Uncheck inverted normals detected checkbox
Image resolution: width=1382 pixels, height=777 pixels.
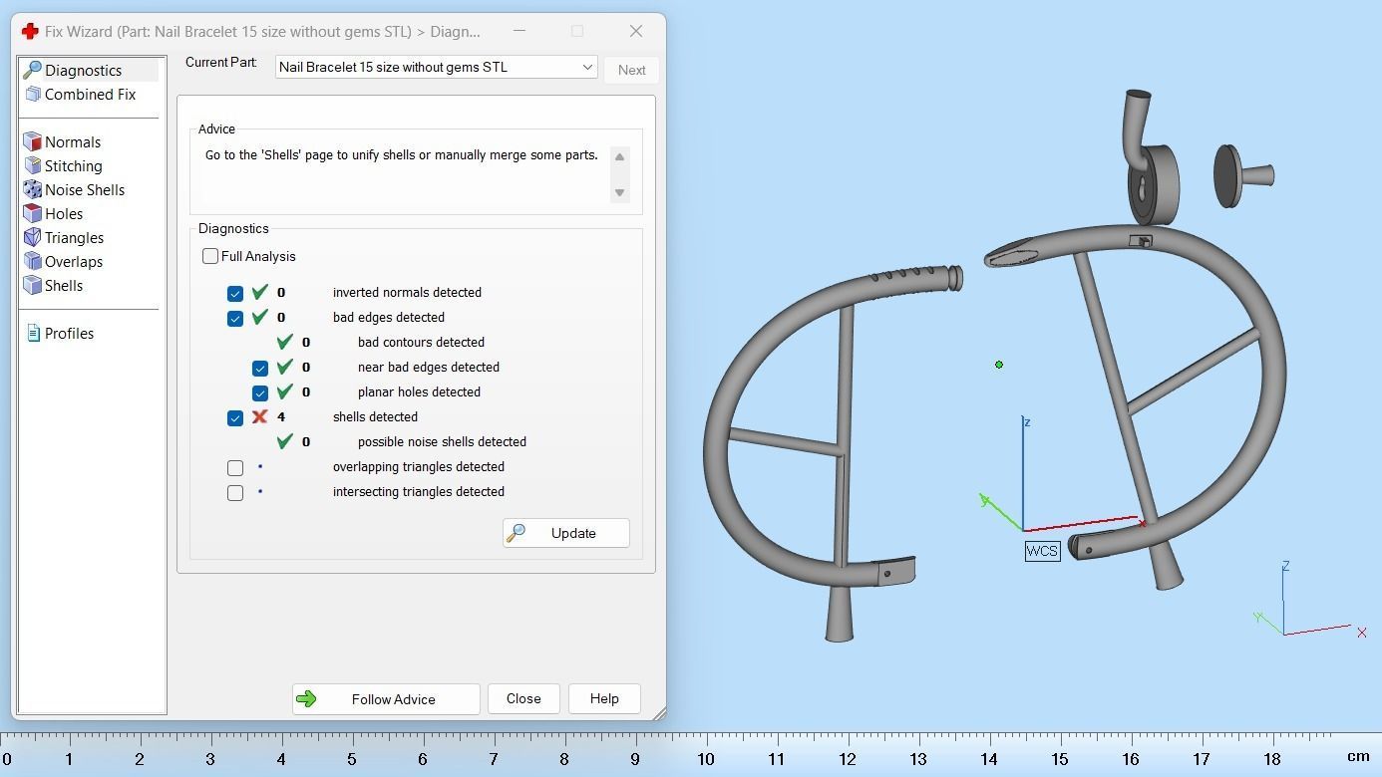(x=235, y=293)
